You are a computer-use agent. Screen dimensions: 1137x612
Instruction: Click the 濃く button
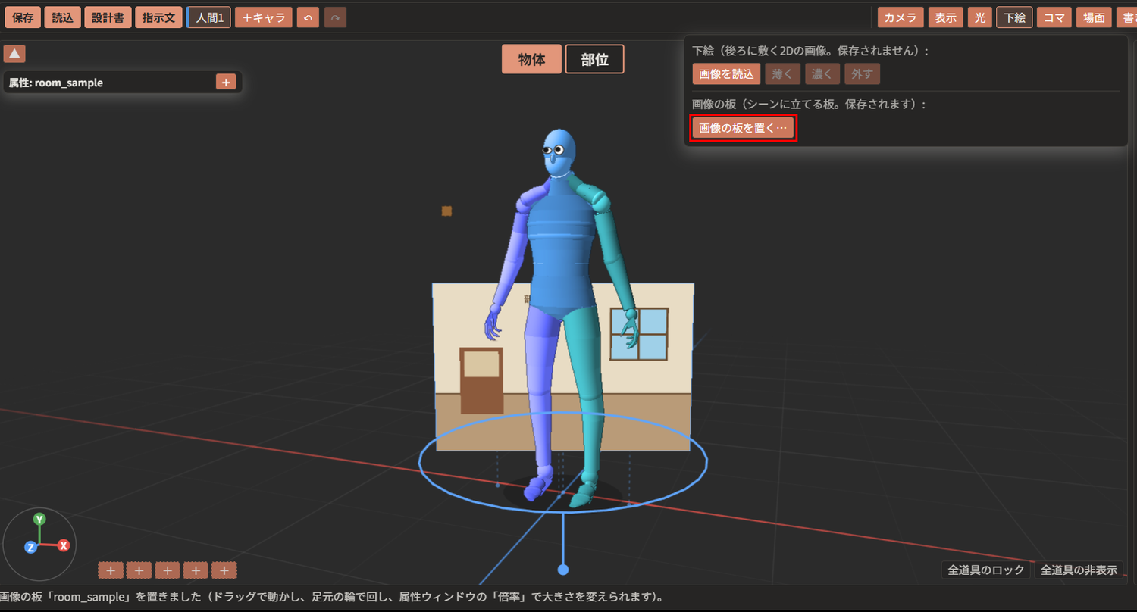(822, 73)
